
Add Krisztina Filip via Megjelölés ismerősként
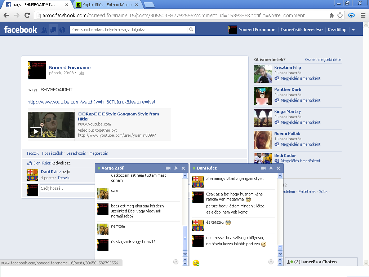(x=300, y=78)
